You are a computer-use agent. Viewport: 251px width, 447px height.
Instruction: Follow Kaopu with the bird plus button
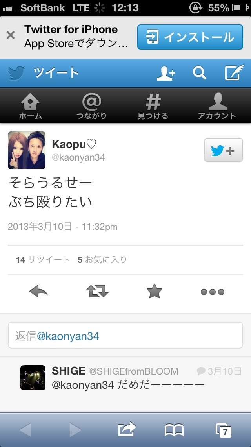click(x=224, y=150)
